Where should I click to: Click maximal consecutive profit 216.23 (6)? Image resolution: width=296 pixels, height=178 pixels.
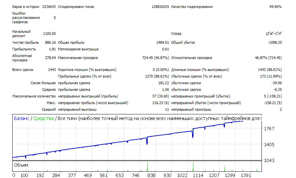pos(161,103)
